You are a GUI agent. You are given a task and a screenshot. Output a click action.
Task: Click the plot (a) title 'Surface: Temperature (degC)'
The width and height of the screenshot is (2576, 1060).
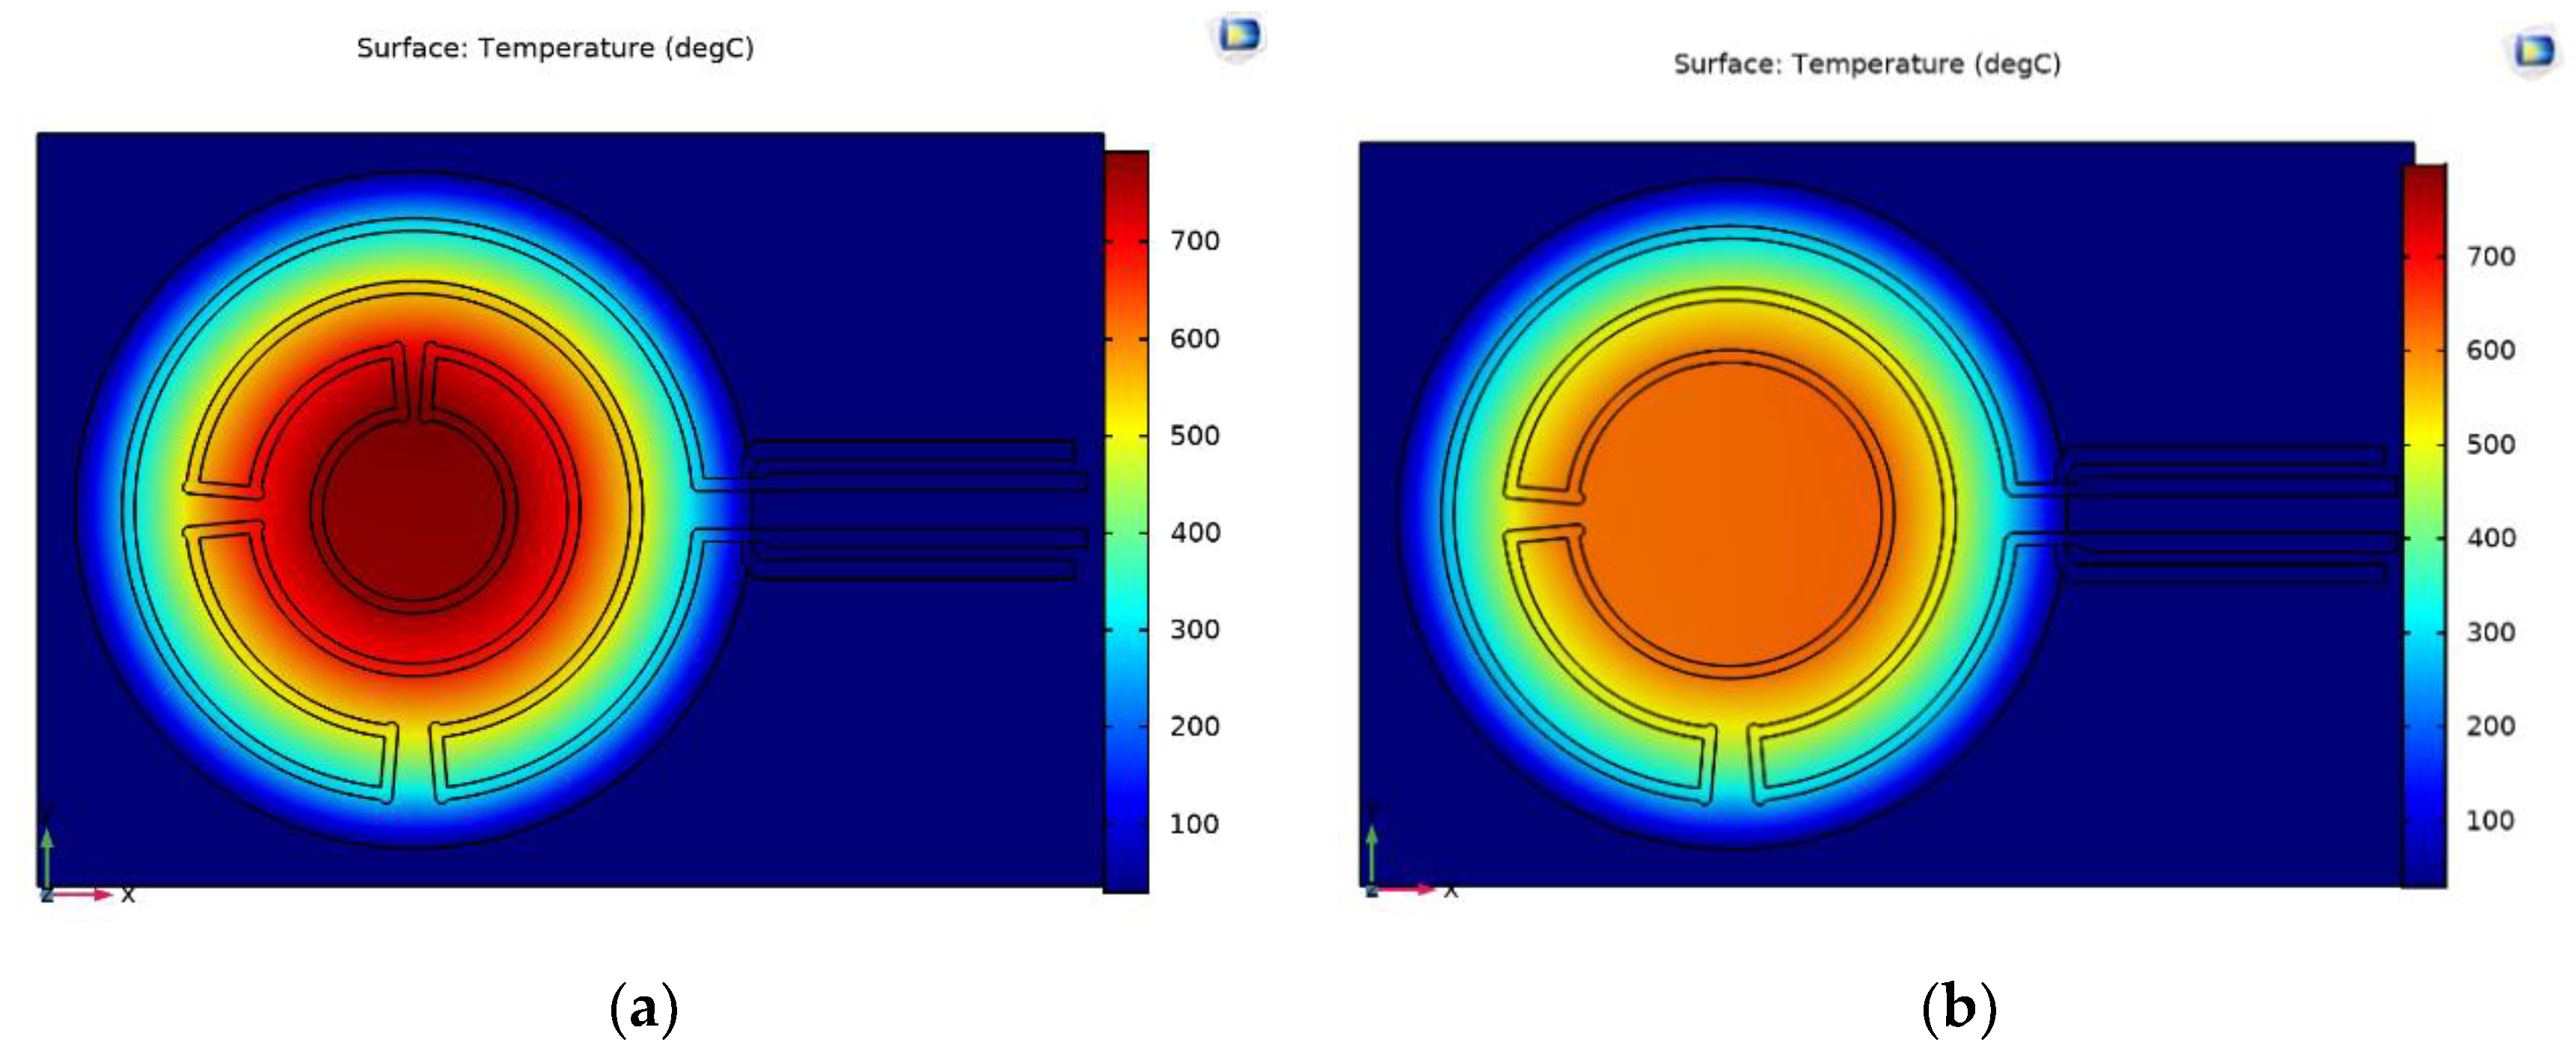[555, 48]
